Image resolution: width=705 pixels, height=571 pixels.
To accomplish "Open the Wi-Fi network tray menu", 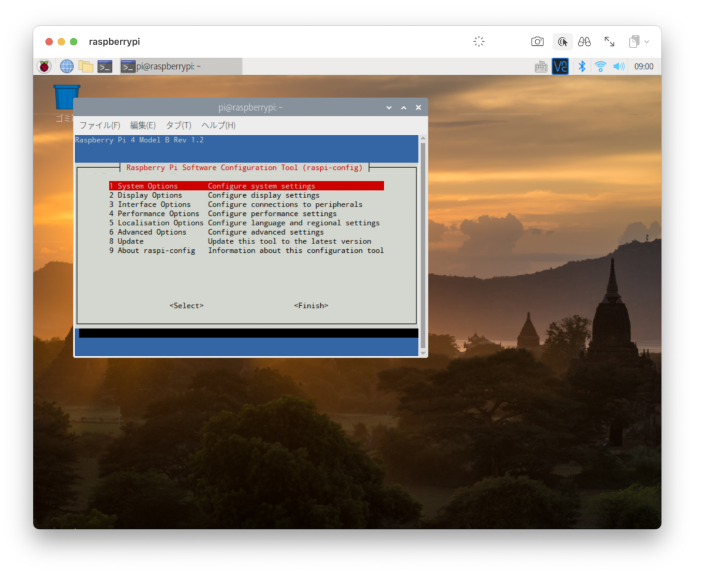I will (600, 66).
